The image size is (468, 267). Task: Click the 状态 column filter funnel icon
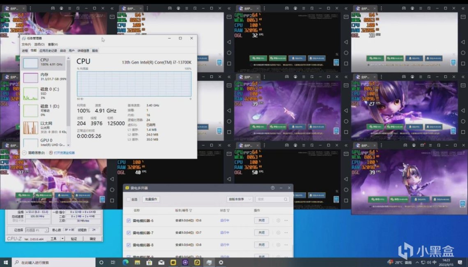pos(228,211)
